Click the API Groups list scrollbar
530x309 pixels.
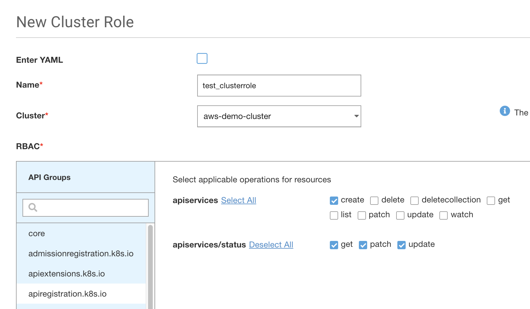click(x=150, y=266)
